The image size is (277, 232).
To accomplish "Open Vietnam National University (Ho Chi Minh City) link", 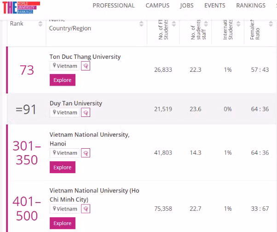I will 94,195.
